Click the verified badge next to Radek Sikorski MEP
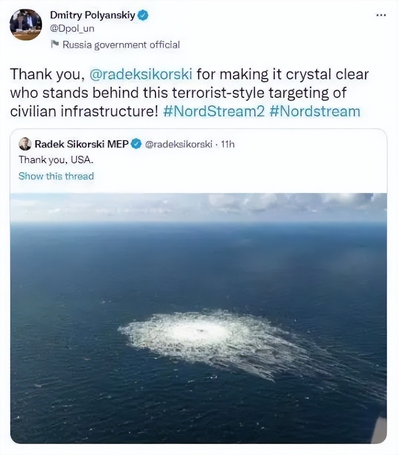 pos(136,144)
